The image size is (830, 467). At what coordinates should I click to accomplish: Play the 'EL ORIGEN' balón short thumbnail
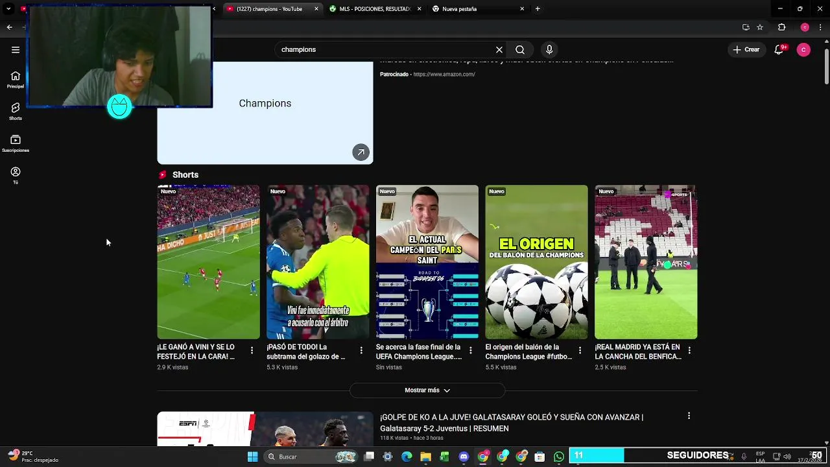click(537, 262)
